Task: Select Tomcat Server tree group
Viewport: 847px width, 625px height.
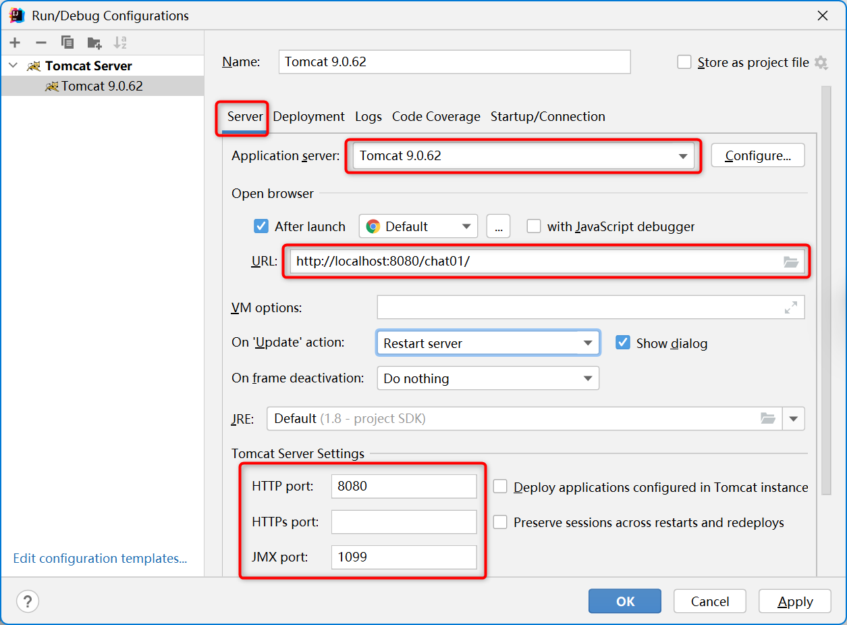Action: tap(88, 66)
